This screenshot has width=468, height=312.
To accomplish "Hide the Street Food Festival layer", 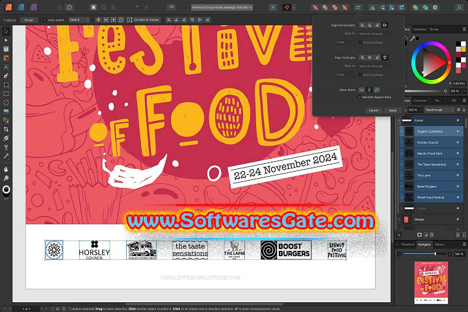I will coord(458,198).
